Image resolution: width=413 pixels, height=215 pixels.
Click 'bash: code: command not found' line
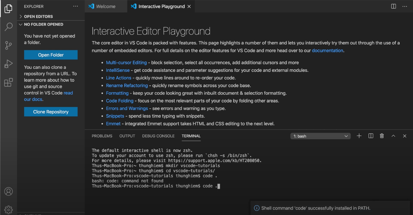tap(128, 181)
